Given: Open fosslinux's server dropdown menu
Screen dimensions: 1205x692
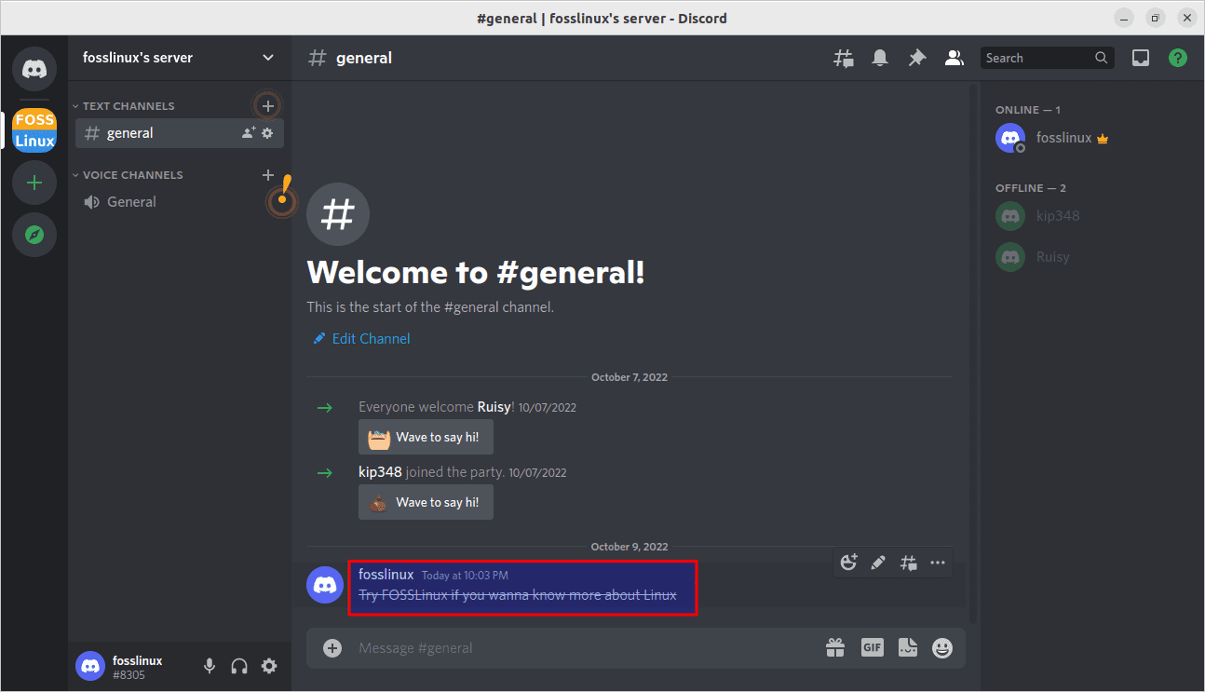Looking at the screenshot, I should coord(180,58).
